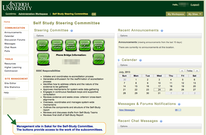Open My Workspace tab

pyautogui.click(x=176, y=14)
